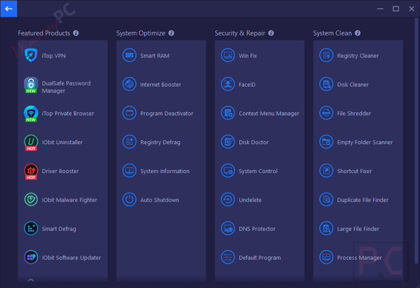The image size is (420, 288).
Task: Launch Duplicate File Finder
Action: (362, 200)
